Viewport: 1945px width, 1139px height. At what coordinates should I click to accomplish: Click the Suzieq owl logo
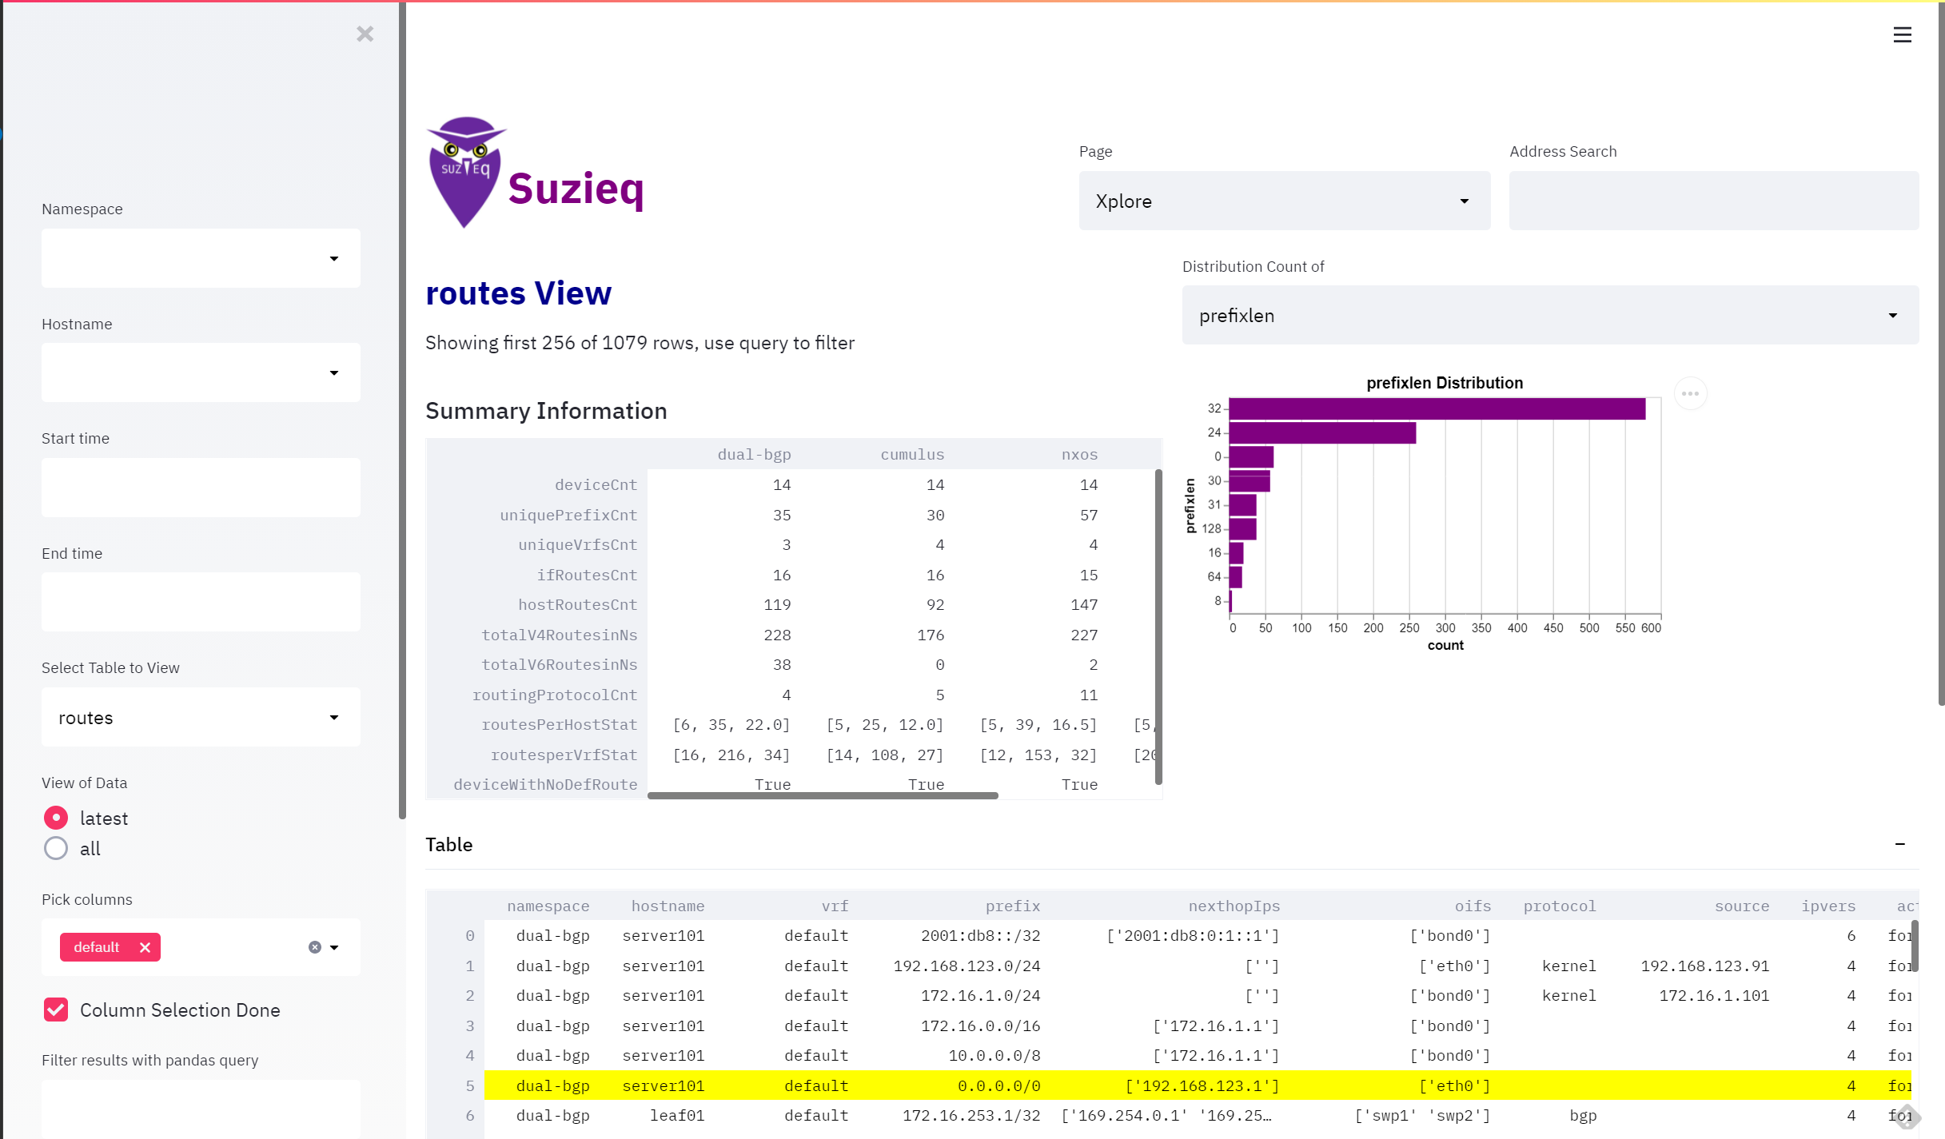(466, 172)
